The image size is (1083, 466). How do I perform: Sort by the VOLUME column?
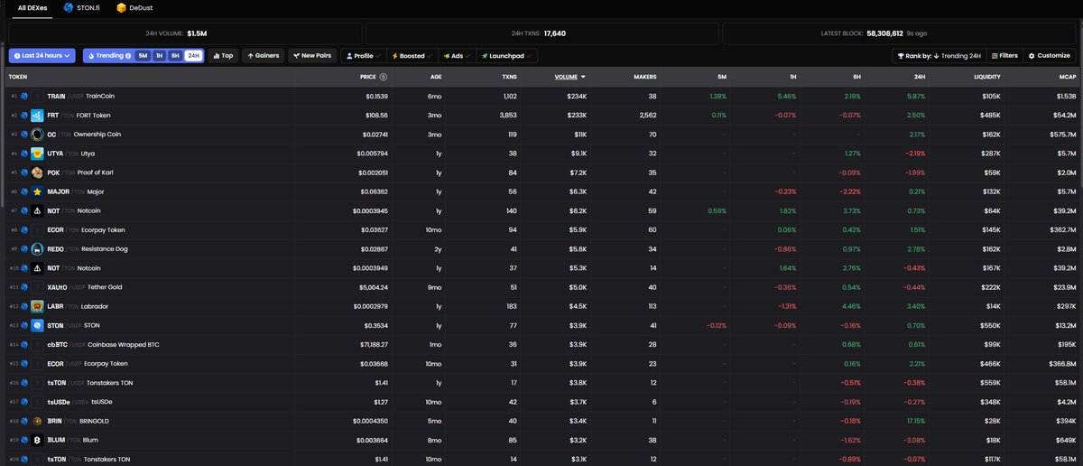569,77
